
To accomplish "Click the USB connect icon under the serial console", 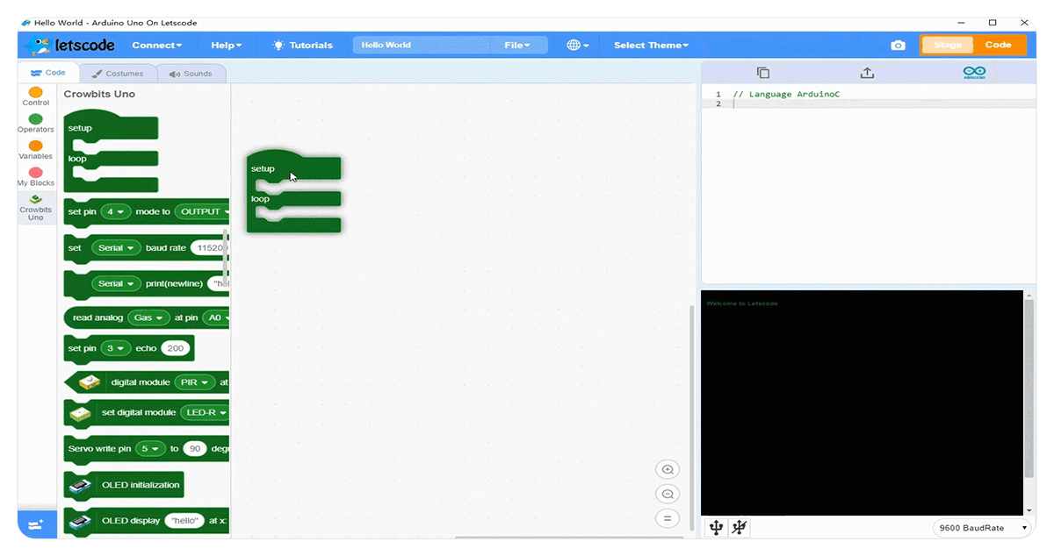I will tap(716, 527).
